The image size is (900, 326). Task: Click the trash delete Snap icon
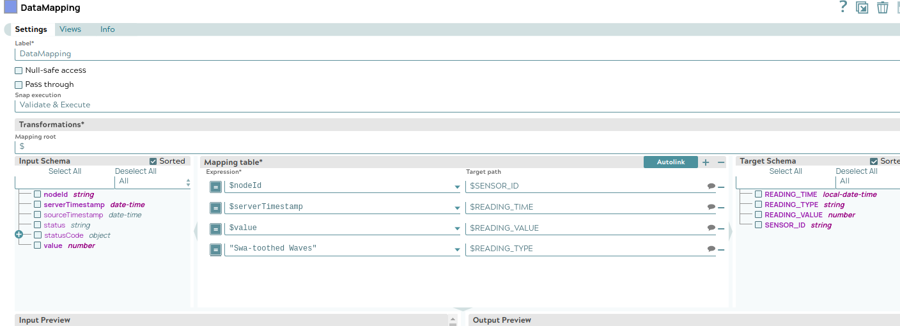point(882,8)
